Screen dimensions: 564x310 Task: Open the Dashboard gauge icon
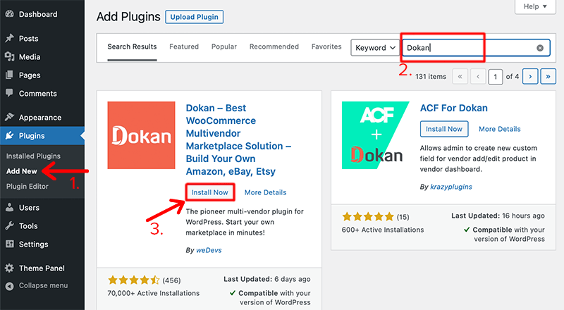click(9, 14)
